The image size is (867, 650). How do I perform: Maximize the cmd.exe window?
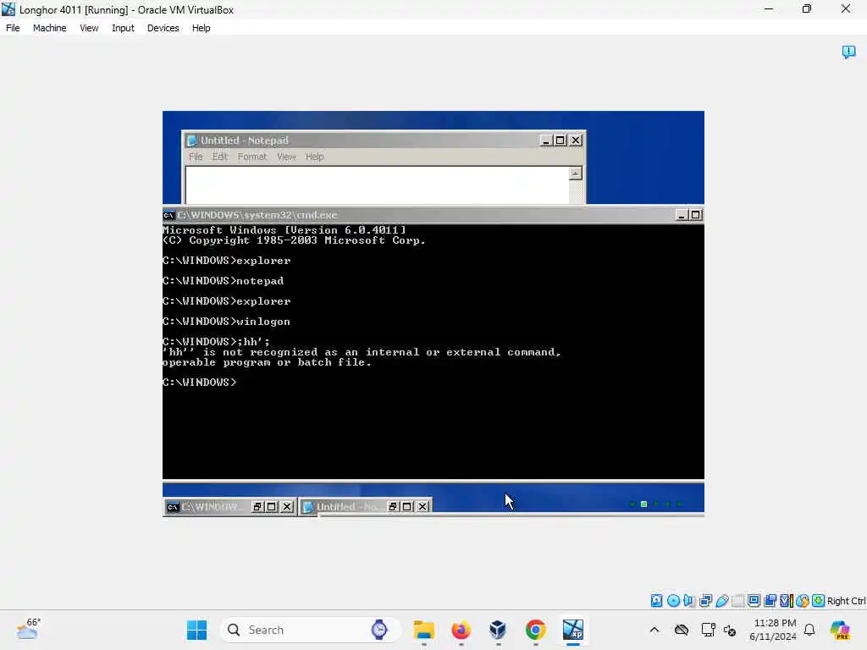click(696, 215)
